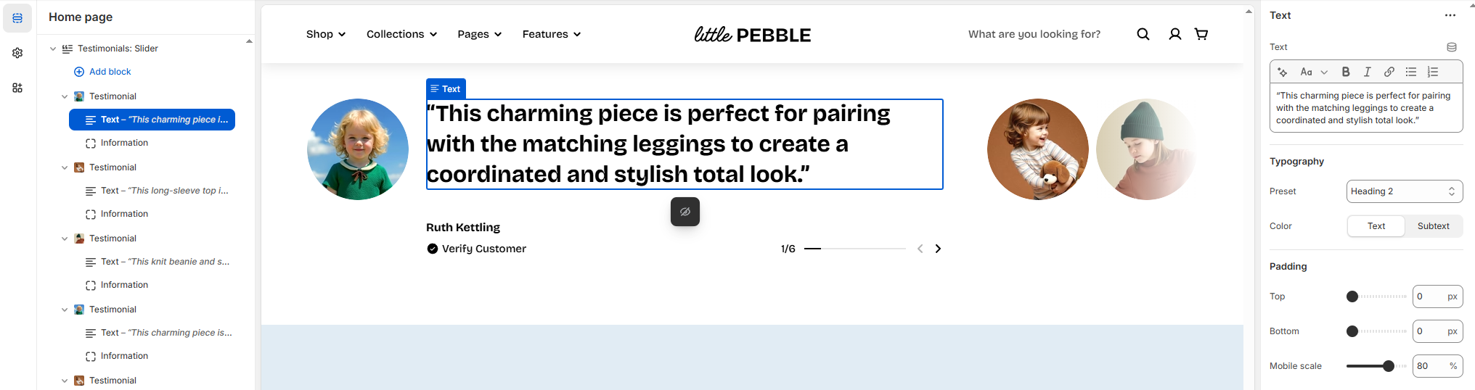Viewport: 1475px width, 390px height.
Task: Open the cart icon in store header
Action: click(1201, 34)
